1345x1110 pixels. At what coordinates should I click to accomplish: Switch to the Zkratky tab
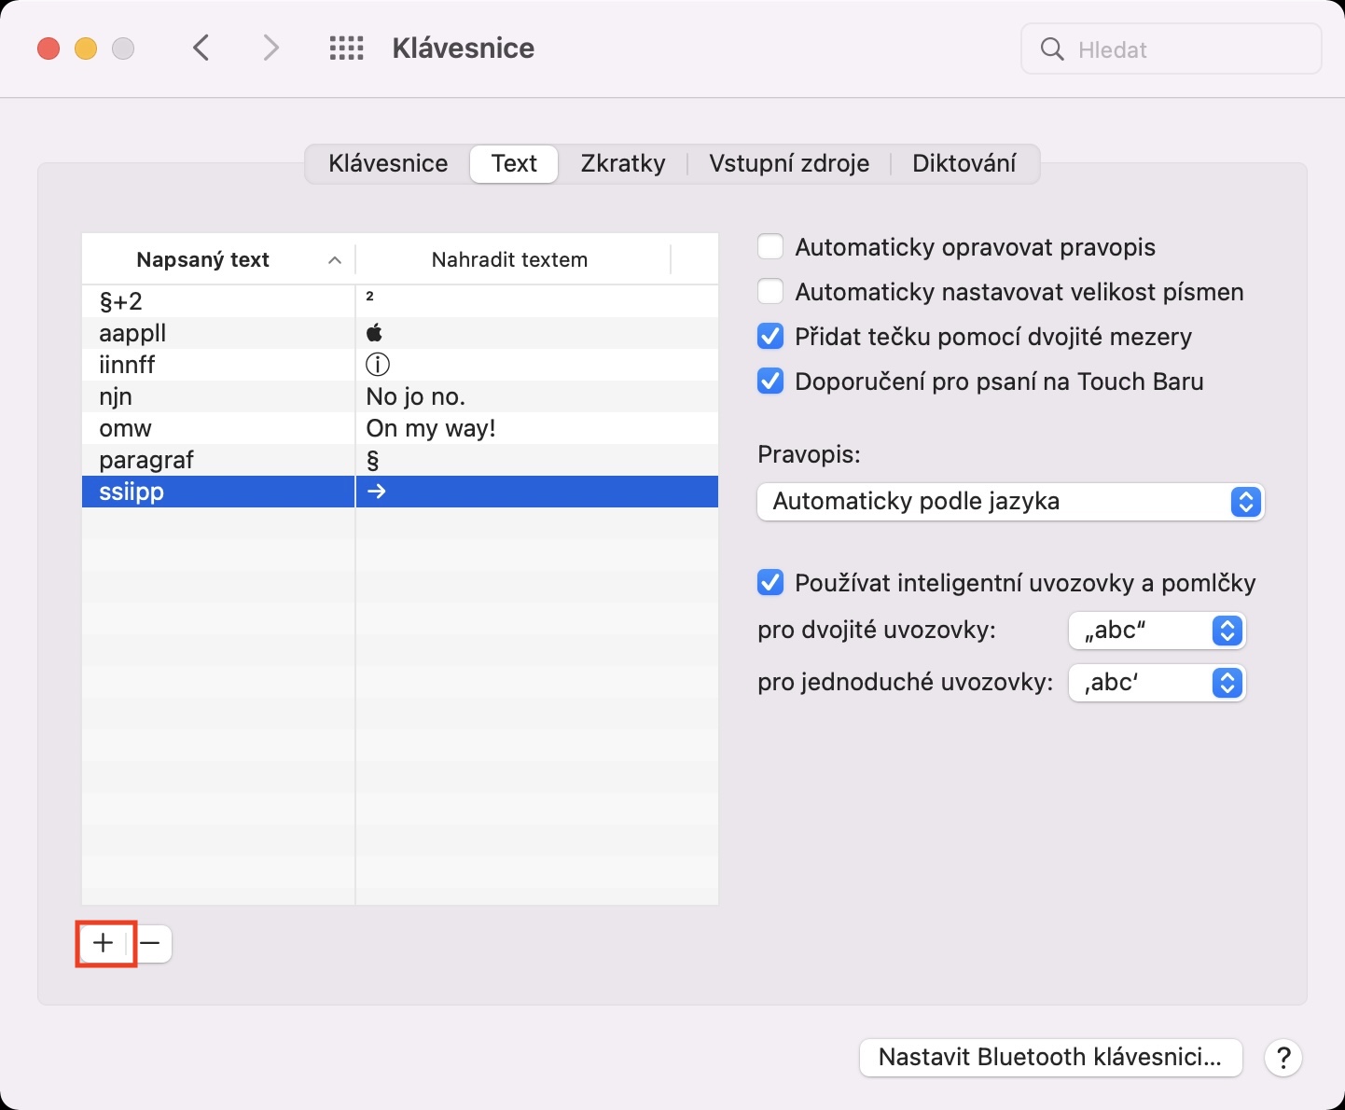click(623, 164)
